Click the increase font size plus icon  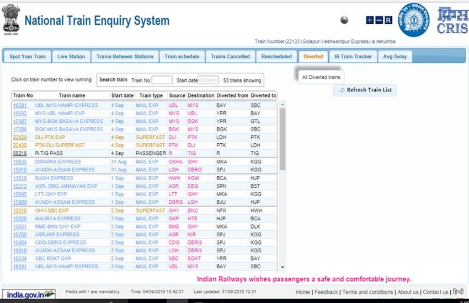click(370, 20)
